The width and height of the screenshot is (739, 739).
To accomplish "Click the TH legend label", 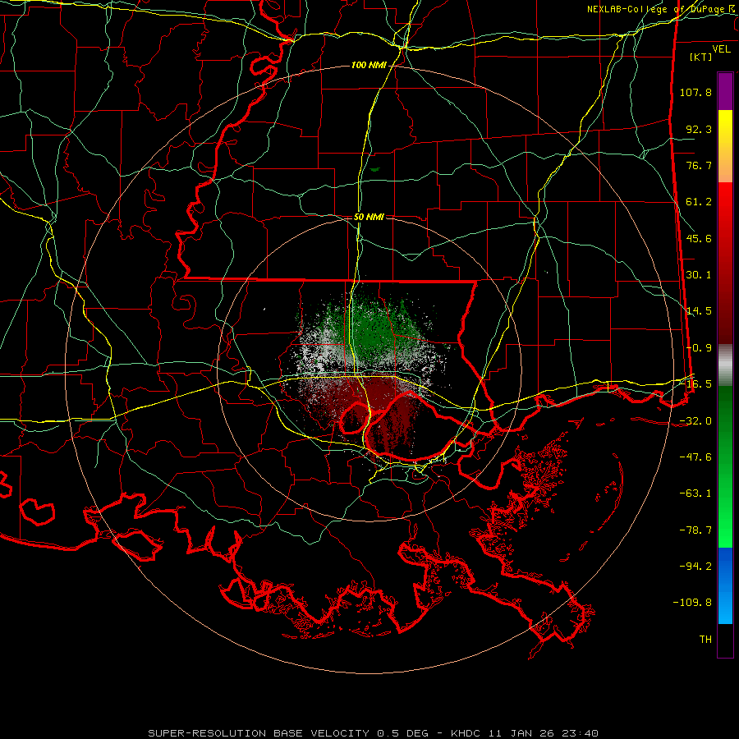I will [x=705, y=640].
